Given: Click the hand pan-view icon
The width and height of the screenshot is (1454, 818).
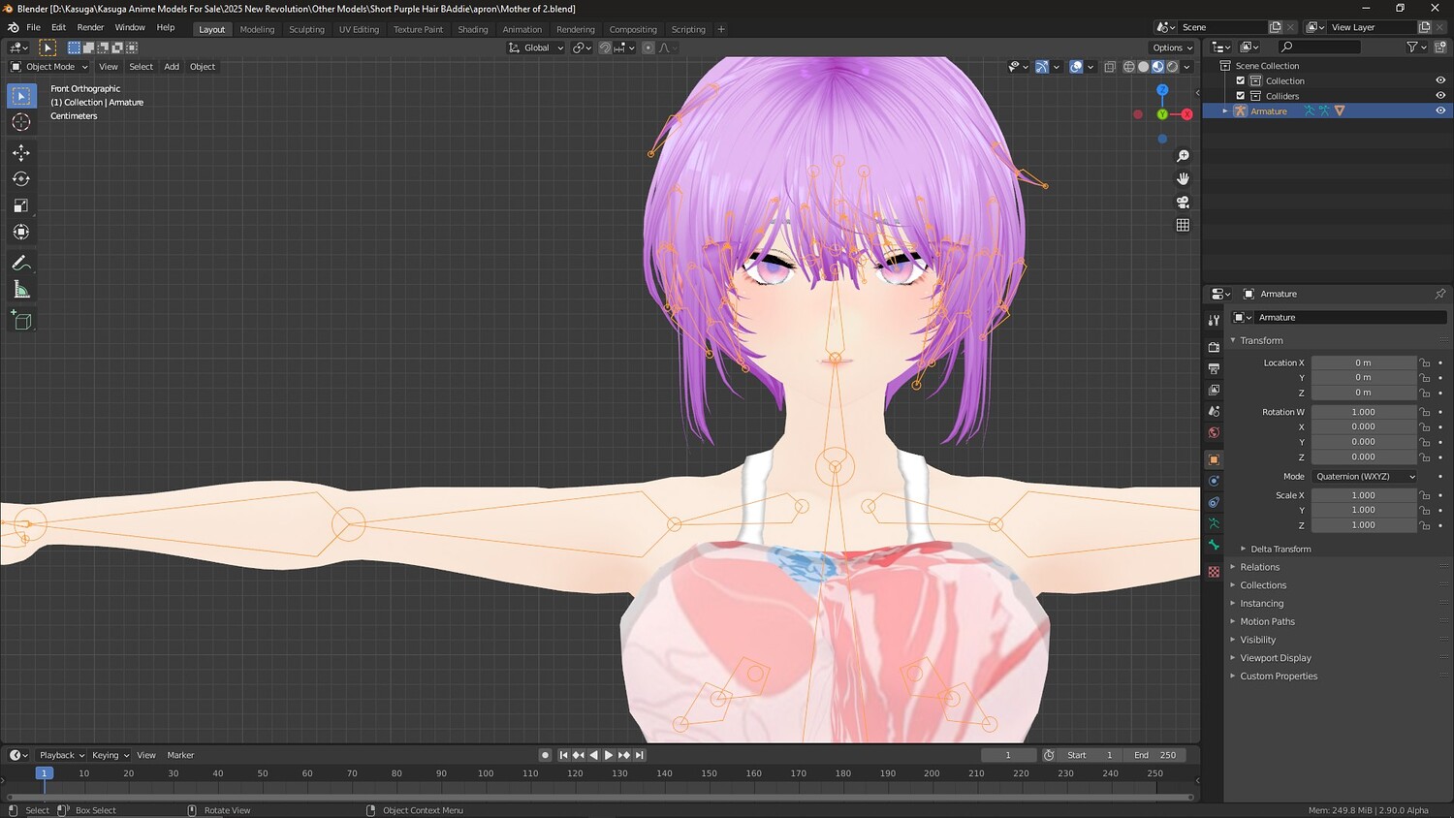Looking at the screenshot, I should pyautogui.click(x=1183, y=179).
